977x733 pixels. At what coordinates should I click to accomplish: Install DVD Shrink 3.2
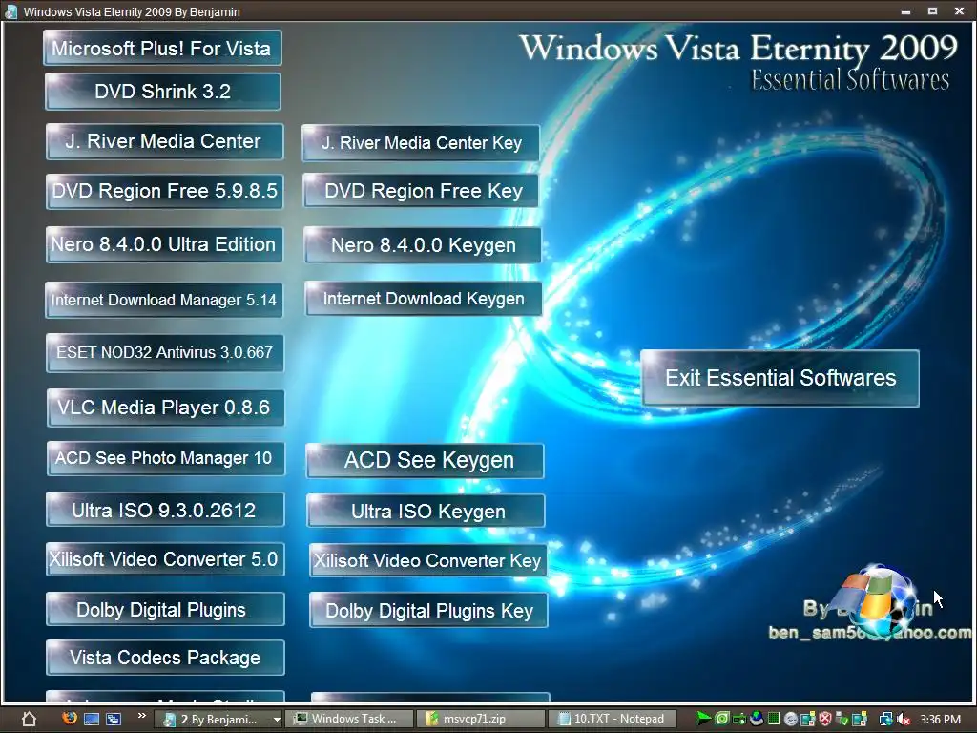[x=162, y=92]
